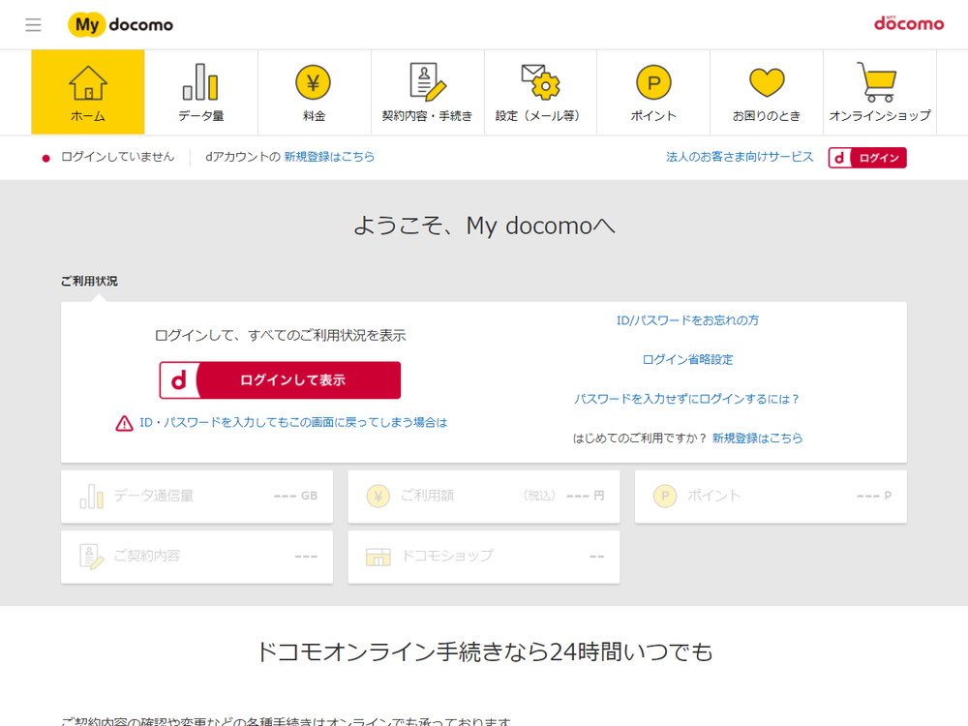Open the hamburger menu icon

coord(33,25)
